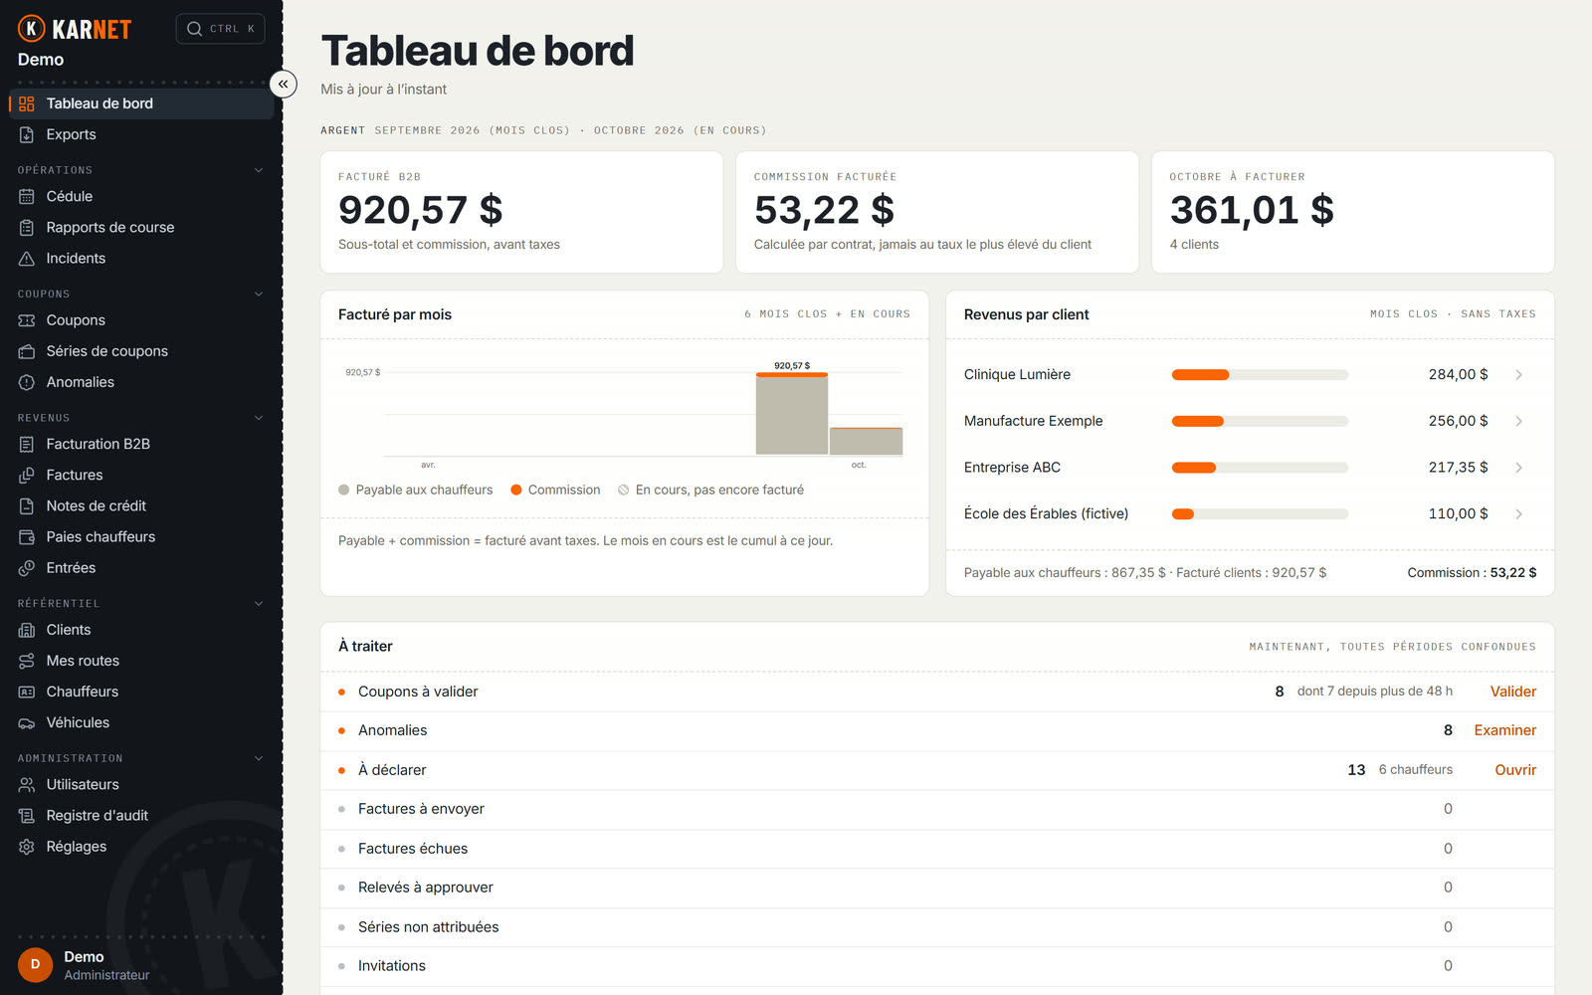This screenshot has width=1592, height=995.
Task: Click the Facturation B2B icon
Action: (x=27, y=445)
